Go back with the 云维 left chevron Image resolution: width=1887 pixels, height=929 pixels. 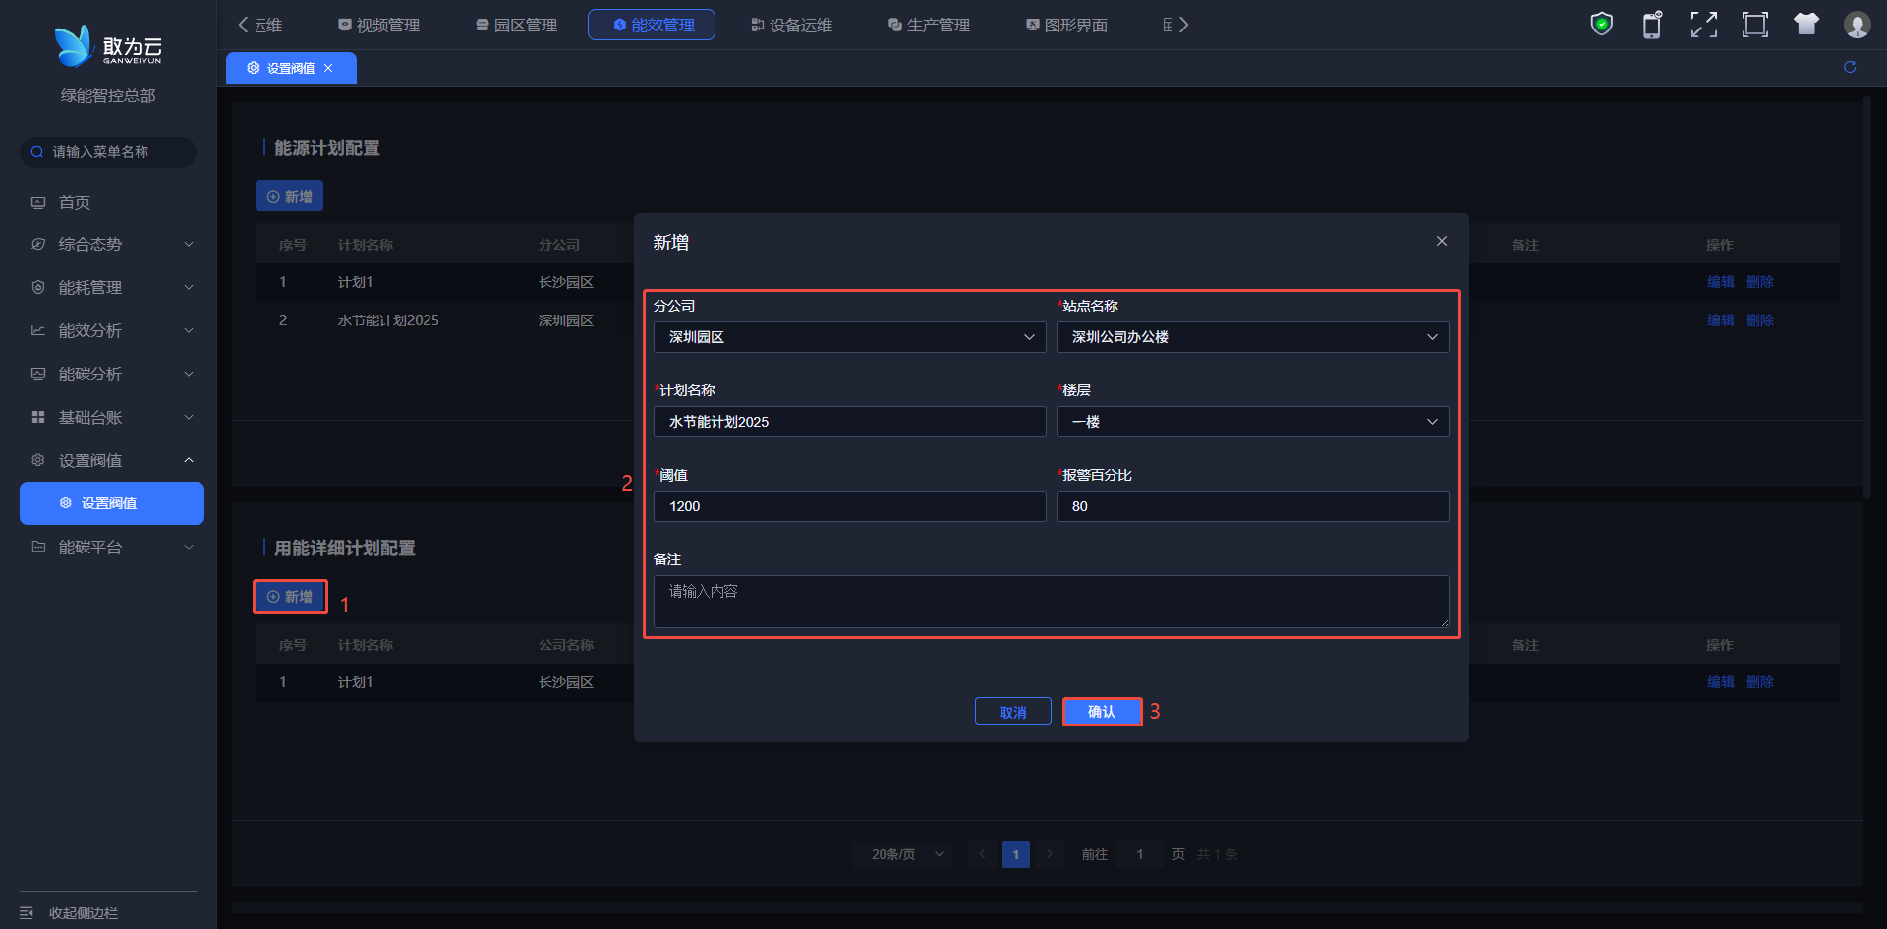[x=243, y=25]
